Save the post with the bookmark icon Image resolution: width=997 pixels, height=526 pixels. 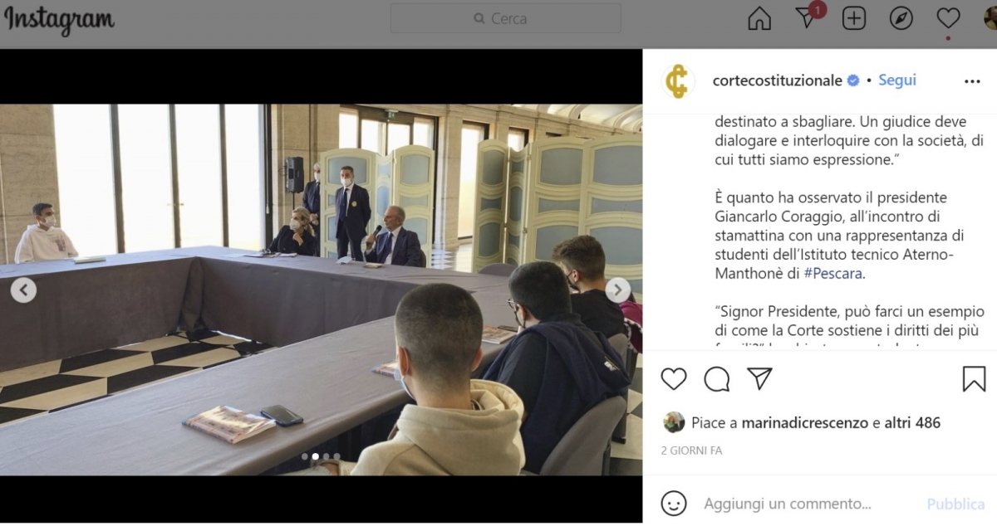click(974, 378)
